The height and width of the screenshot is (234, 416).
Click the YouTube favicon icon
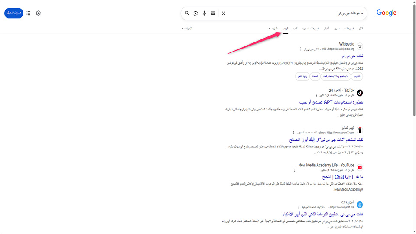pos(360,167)
